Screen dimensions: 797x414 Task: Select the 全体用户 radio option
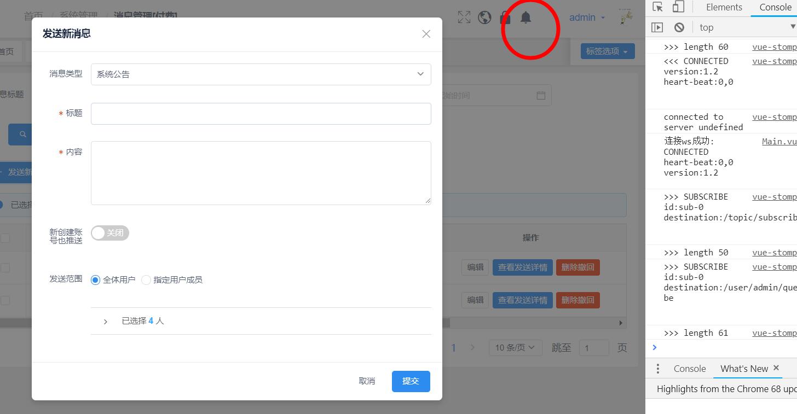tap(96, 280)
